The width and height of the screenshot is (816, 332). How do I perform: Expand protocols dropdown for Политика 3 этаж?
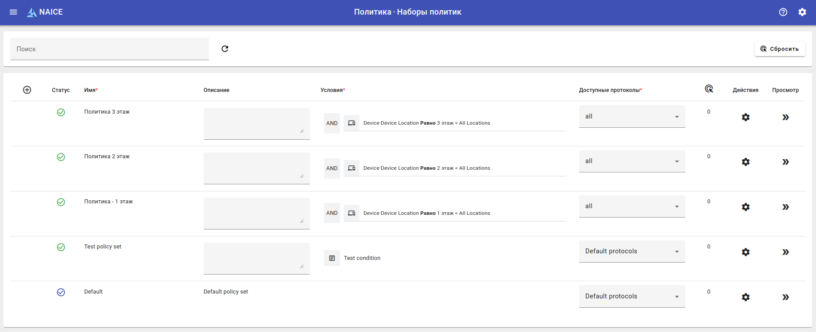[632, 117]
